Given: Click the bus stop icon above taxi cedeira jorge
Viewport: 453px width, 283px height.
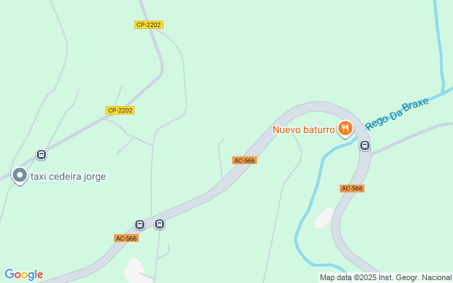Looking at the screenshot, I should click(x=41, y=154).
